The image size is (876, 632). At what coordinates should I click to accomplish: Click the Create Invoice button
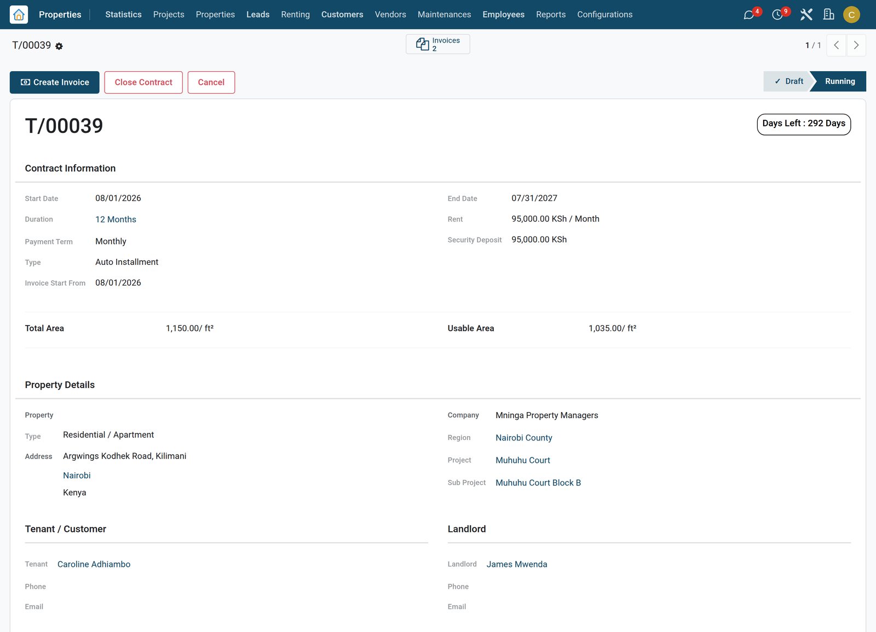click(55, 82)
